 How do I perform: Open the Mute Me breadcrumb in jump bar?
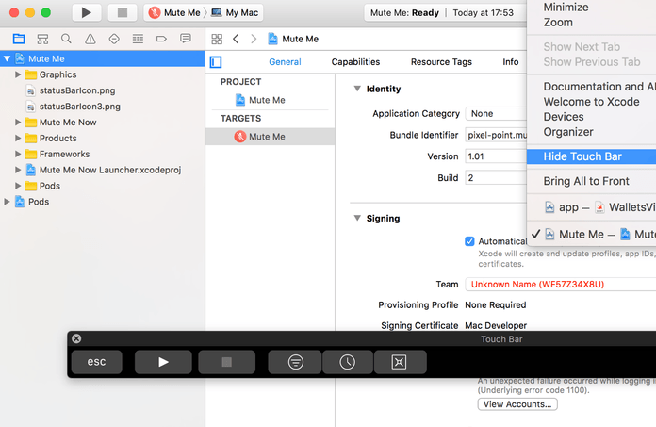click(x=293, y=39)
